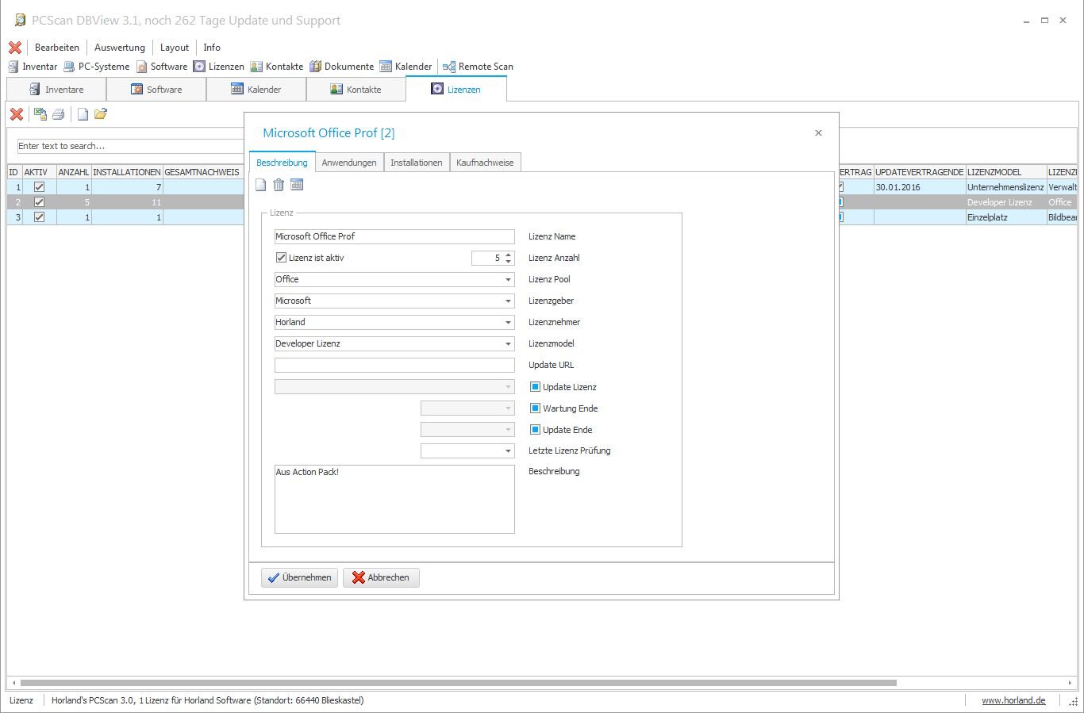Screen dimensions: 1084x713
Task: Click the new page icon in dialog
Action: [x=261, y=185]
